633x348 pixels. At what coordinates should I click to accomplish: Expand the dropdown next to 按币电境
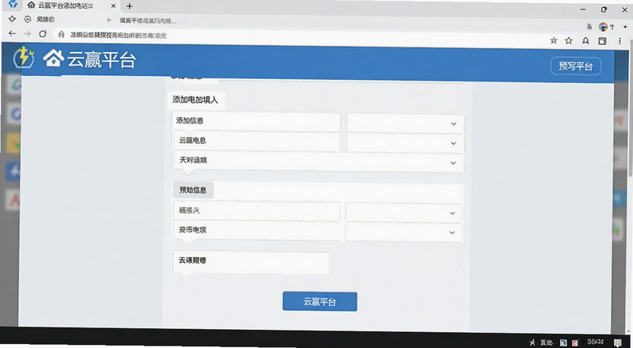click(404, 233)
